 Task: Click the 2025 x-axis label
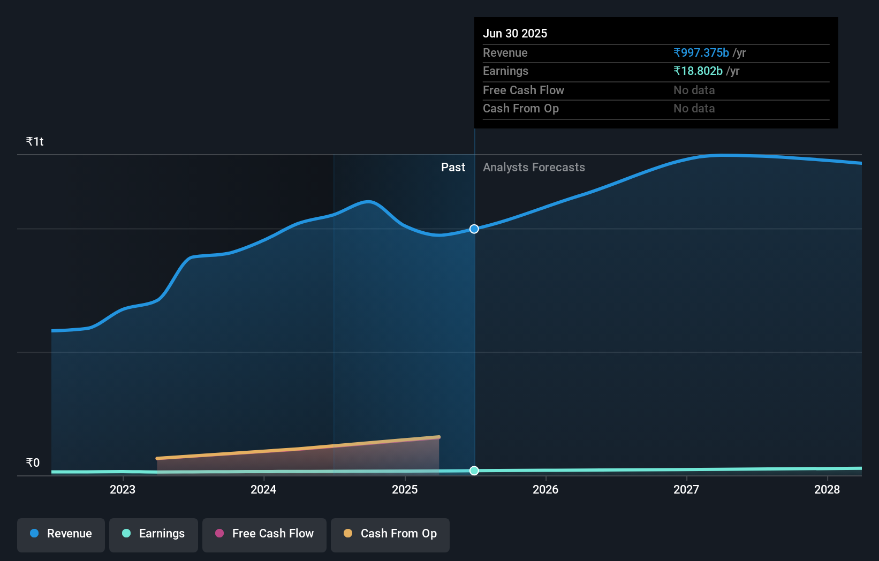[x=405, y=489]
